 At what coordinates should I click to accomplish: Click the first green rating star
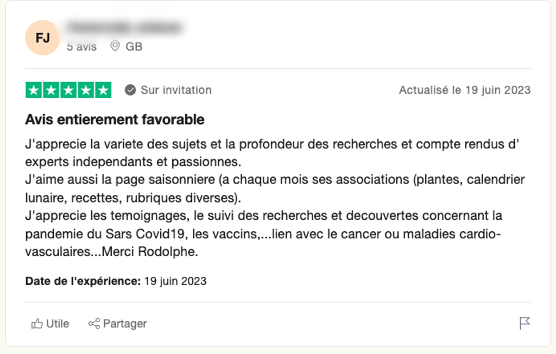tap(34, 90)
